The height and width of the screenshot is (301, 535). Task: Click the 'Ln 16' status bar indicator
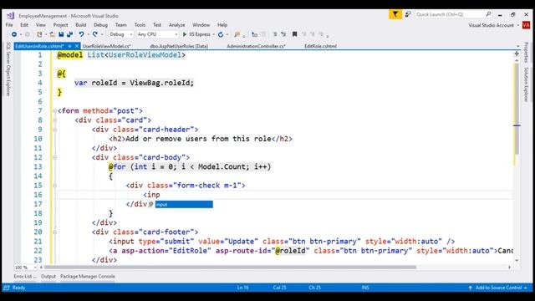point(243,288)
